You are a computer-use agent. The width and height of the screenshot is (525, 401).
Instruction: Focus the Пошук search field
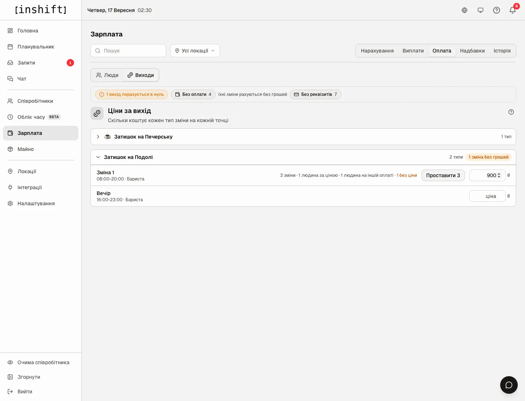click(x=128, y=51)
